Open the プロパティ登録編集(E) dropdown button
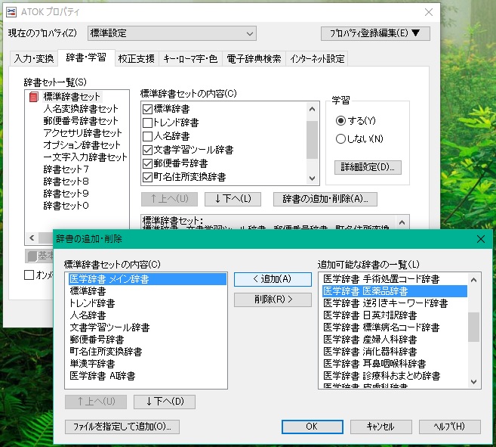Image resolution: width=496 pixels, height=447 pixels. click(x=375, y=33)
